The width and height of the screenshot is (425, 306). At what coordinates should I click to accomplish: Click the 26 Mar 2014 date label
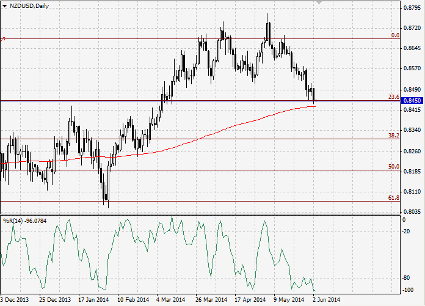coord(211,300)
